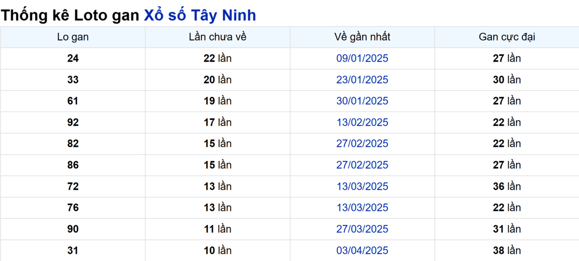The image size is (579, 261).
Task: Click the 30 lần max gan cell
Action: [507, 79]
